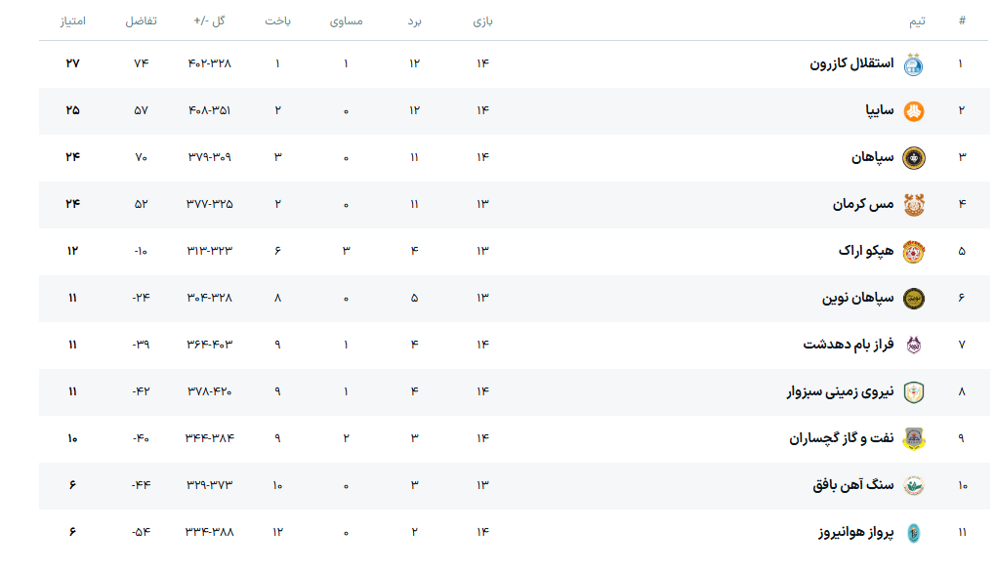Click the هپکو اراک club logo
The image size is (995, 572).
tap(913, 252)
